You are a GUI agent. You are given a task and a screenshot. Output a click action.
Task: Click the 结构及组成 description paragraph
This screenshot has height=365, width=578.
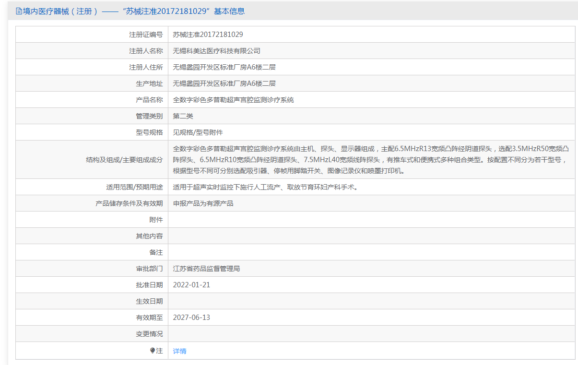369,159
